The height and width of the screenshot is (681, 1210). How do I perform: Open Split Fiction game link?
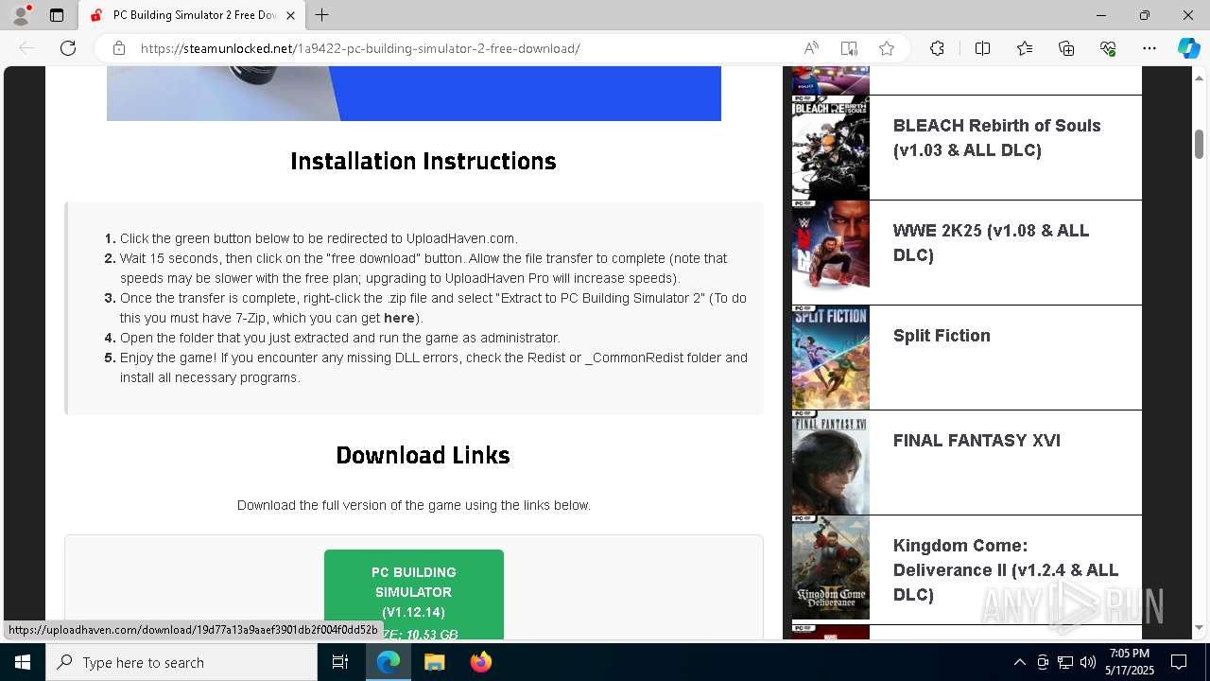[x=942, y=336]
